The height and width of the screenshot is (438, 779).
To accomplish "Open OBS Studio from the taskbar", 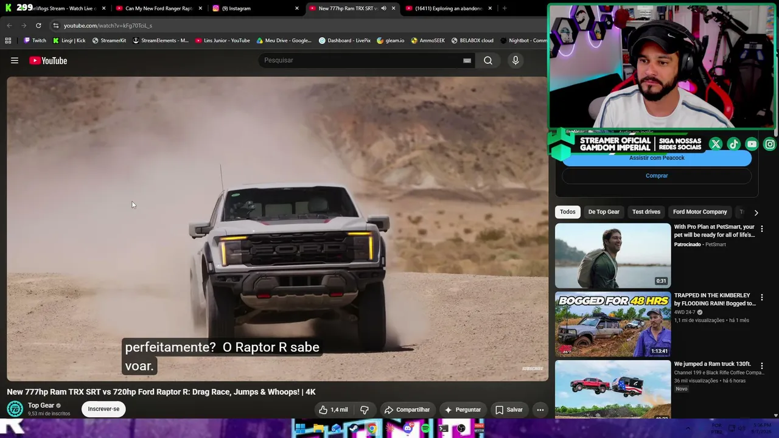I will [461, 428].
